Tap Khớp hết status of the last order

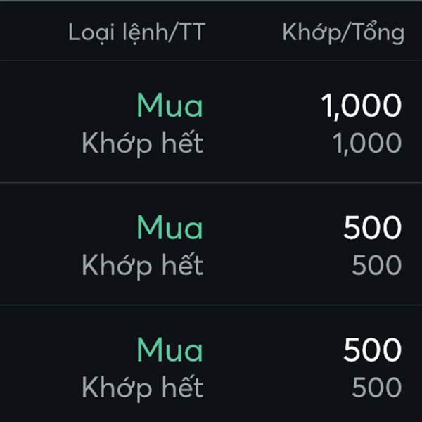coord(142,388)
